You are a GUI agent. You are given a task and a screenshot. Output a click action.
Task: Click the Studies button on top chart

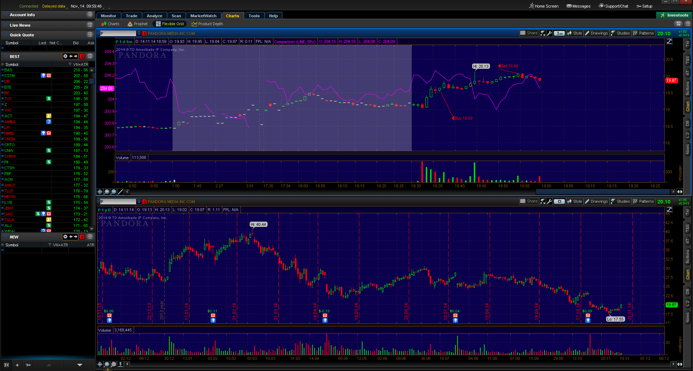[620, 33]
